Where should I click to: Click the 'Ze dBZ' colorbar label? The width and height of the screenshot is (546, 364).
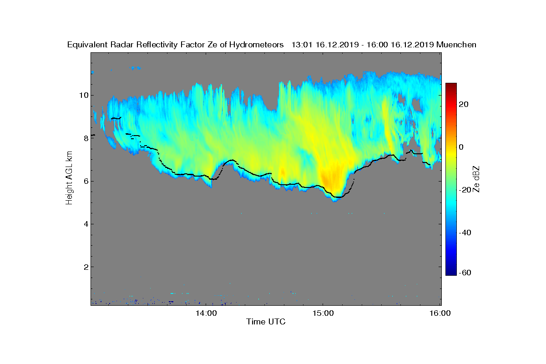coord(477,180)
